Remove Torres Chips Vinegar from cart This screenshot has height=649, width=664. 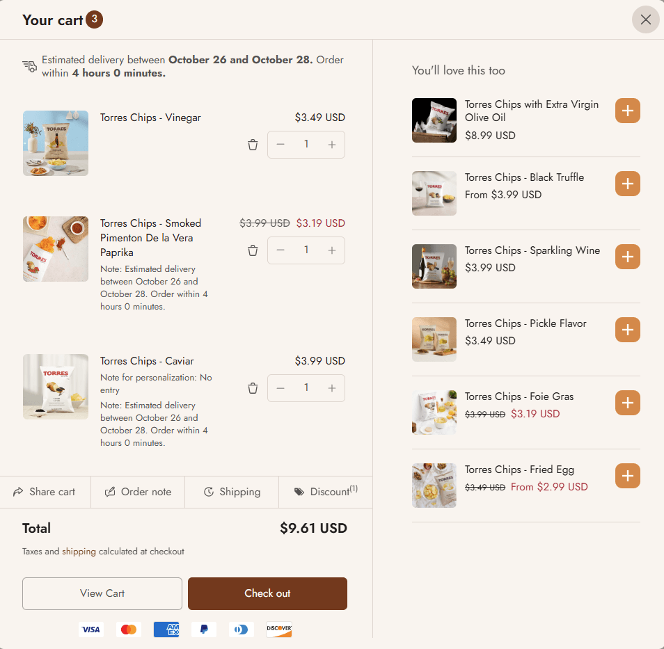click(x=253, y=145)
